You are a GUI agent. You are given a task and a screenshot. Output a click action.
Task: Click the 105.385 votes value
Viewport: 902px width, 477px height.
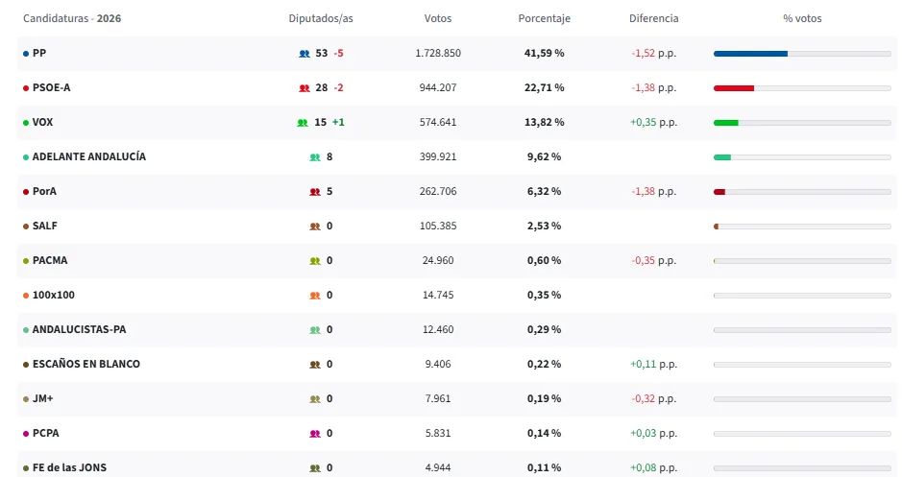(438, 226)
